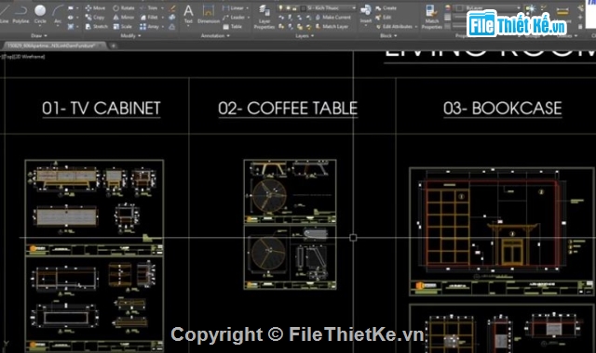
Task: Click the Explode icon below Erase
Action: (x=172, y=17)
